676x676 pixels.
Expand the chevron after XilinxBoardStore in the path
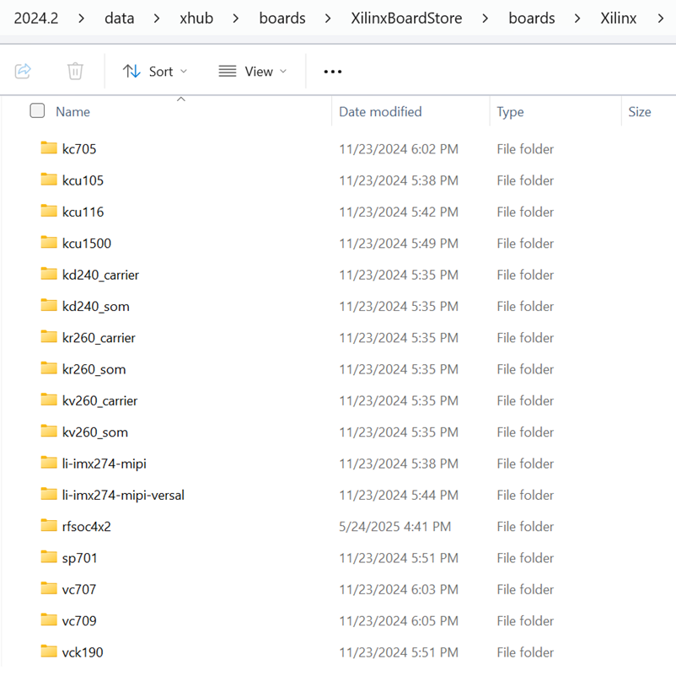485,19
